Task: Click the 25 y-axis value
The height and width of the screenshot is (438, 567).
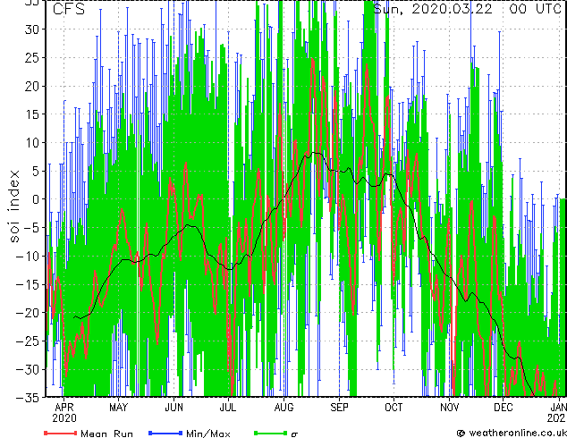Action: click(32, 58)
